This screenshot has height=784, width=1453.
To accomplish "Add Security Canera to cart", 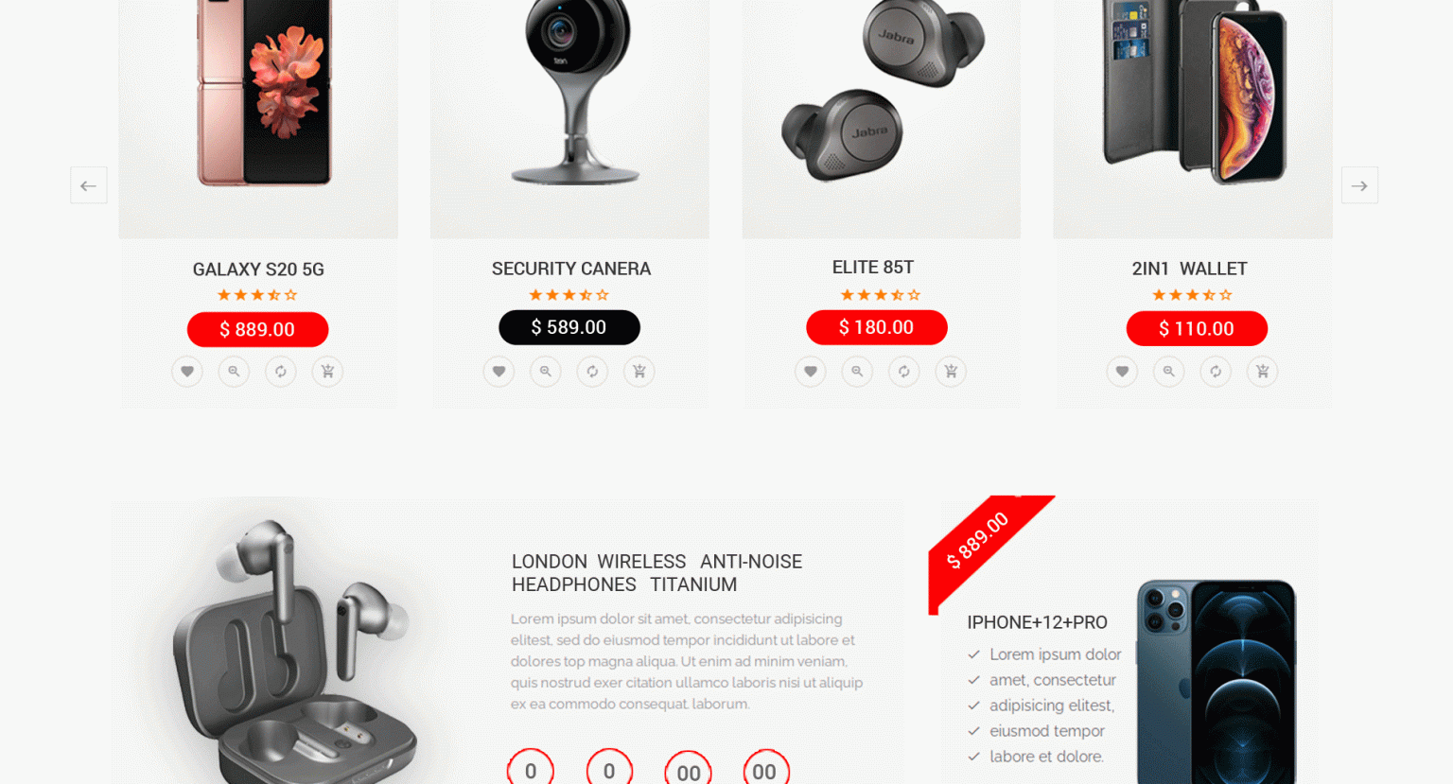I will [639, 372].
